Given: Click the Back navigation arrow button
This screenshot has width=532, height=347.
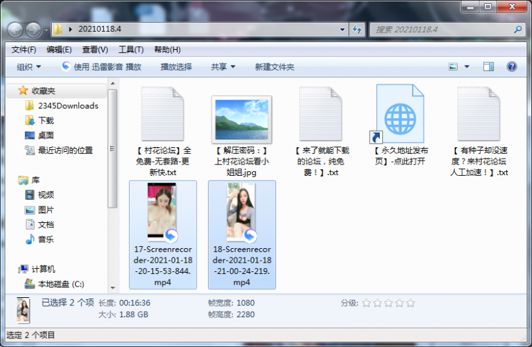Looking at the screenshot, I should tap(15, 30).
